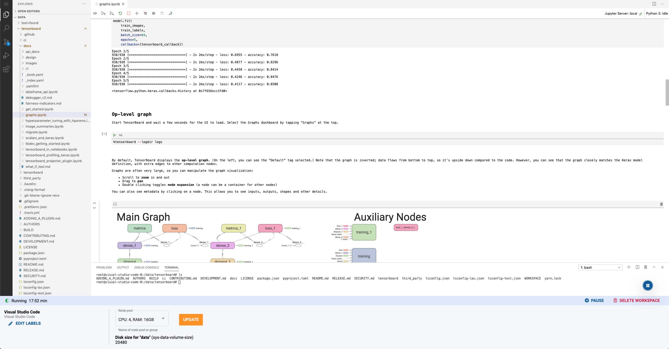Screen dimensions: 669x349
Task: Restart the Jupyter kernel
Action: pyautogui.click(x=120, y=13)
